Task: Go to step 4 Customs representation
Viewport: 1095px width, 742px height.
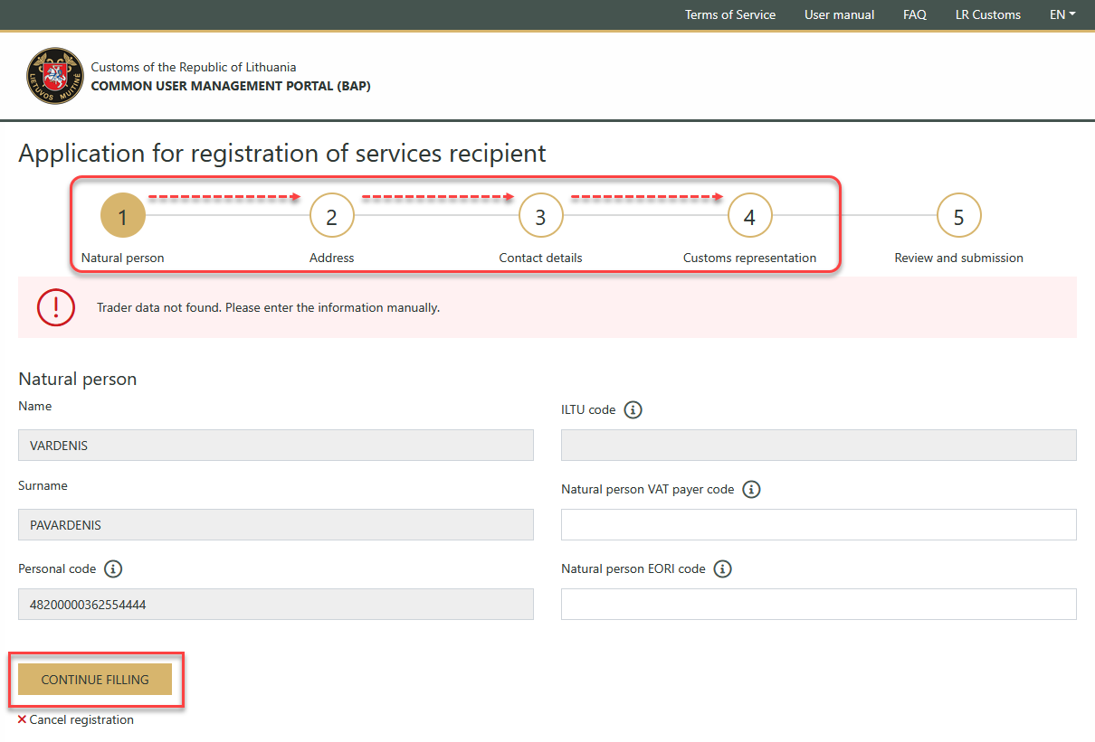Action: [x=749, y=217]
